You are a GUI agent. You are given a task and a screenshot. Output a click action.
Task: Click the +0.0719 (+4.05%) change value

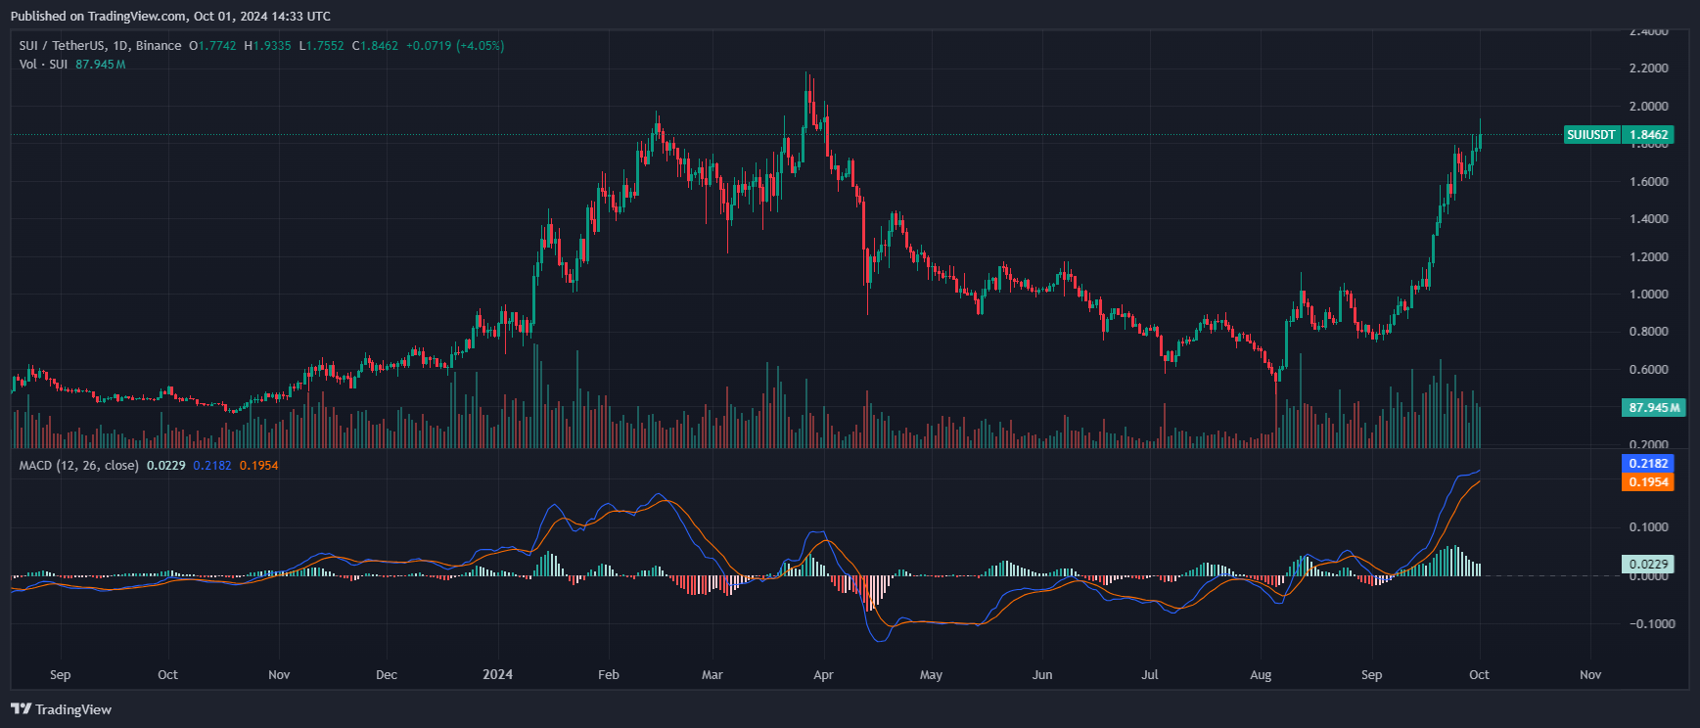click(455, 45)
